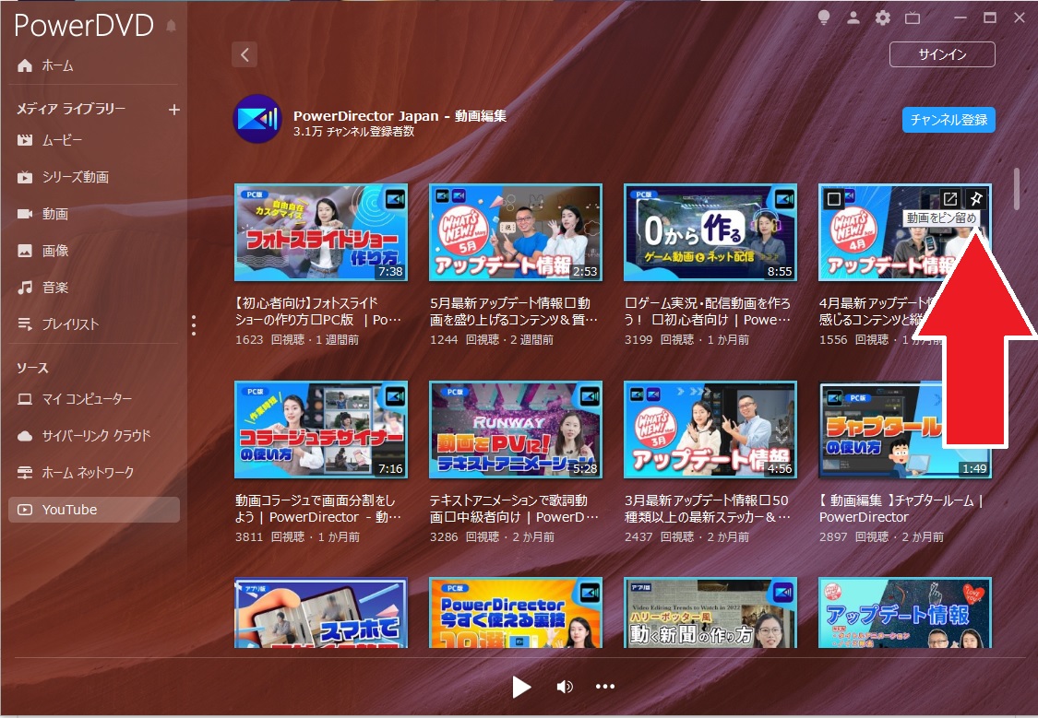Play コラージュデザイナー video thumbnail
The height and width of the screenshot is (718, 1038).
click(x=321, y=430)
